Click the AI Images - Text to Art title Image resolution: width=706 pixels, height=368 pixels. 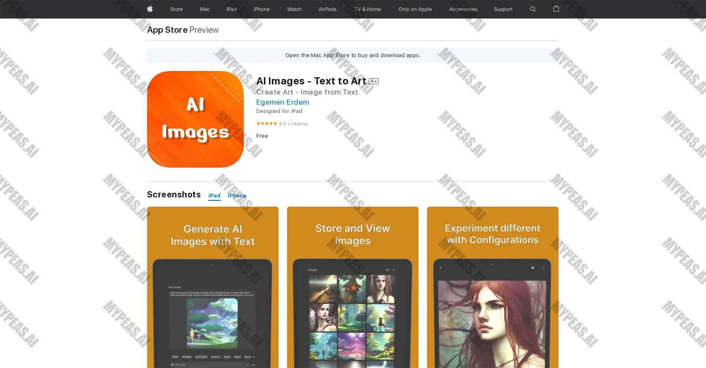pos(311,81)
